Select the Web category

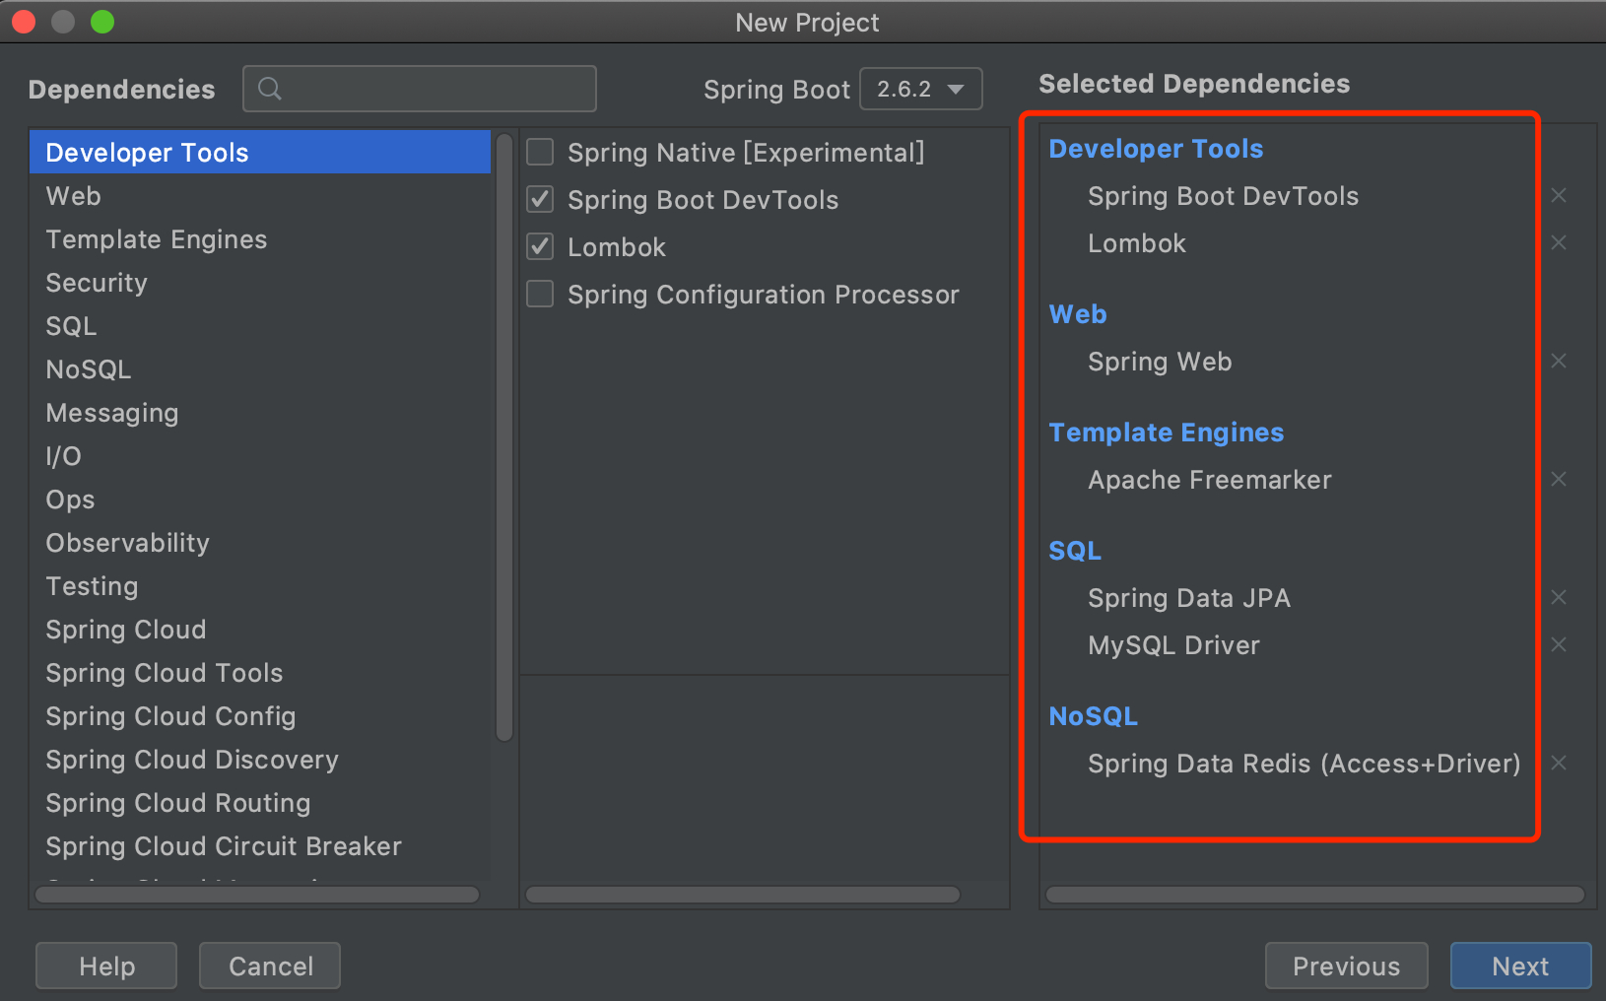260,195
